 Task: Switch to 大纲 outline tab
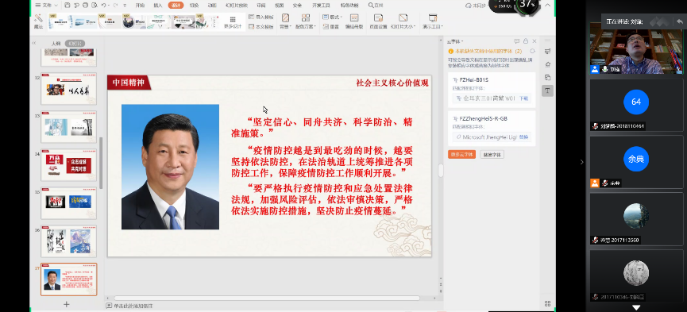[56, 44]
